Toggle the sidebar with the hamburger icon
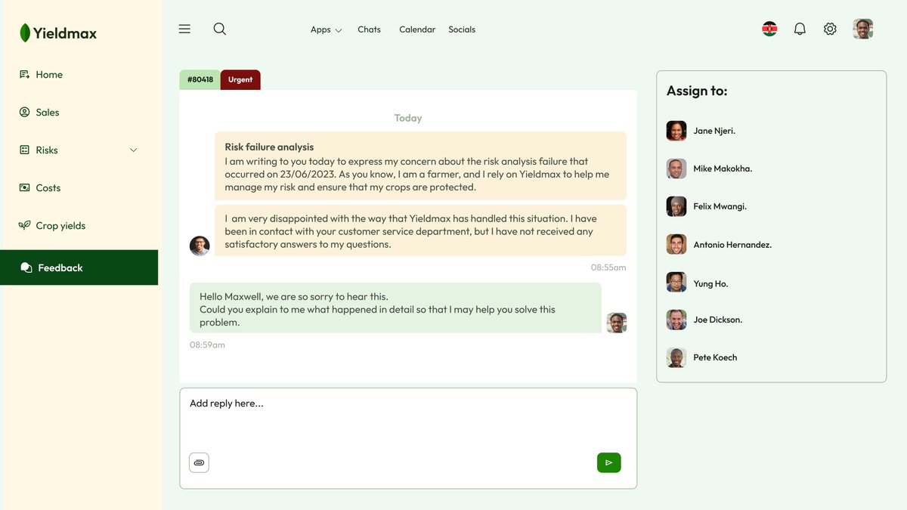This screenshot has width=907, height=510. (184, 28)
